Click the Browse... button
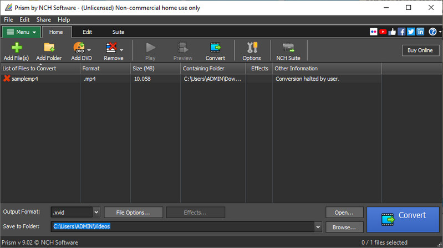Screen dimensions: 443x248 [344, 227]
